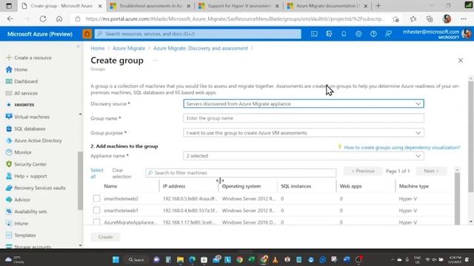Open Monitor in sidebar

tap(23, 152)
